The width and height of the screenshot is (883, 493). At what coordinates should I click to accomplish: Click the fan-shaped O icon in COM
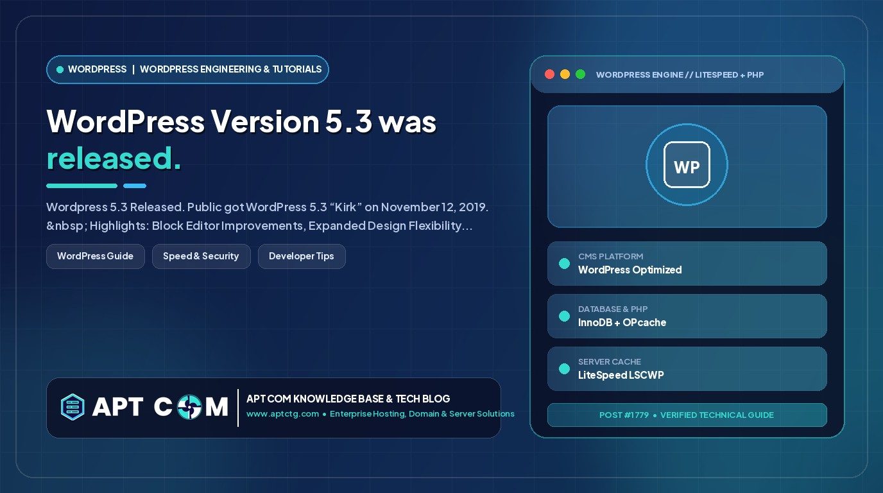191,407
